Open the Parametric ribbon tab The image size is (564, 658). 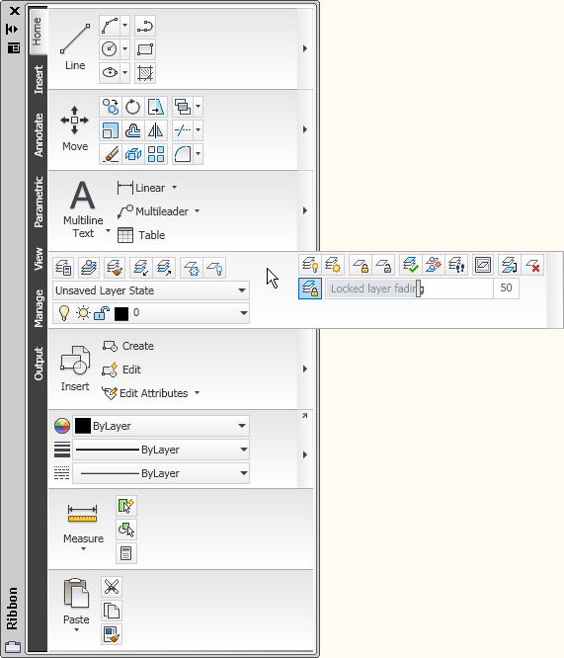click(x=39, y=202)
